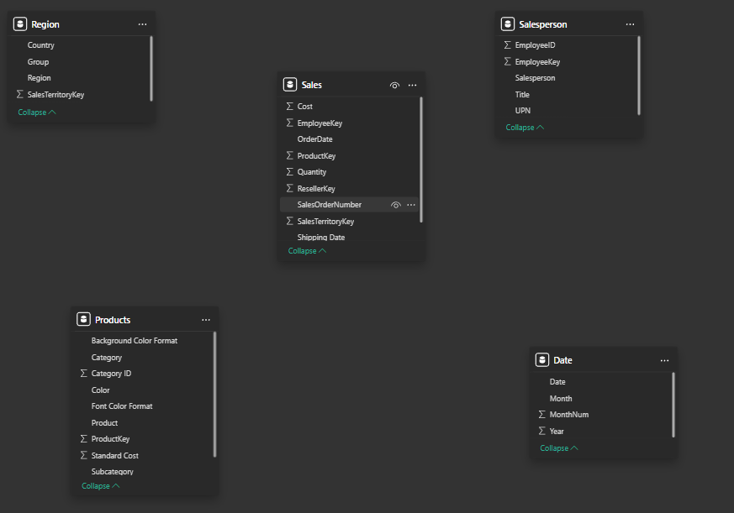Click Collapse on the Salesperson table
The width and height of the screenshot is (734, 513).
click(x=524, y=127)
